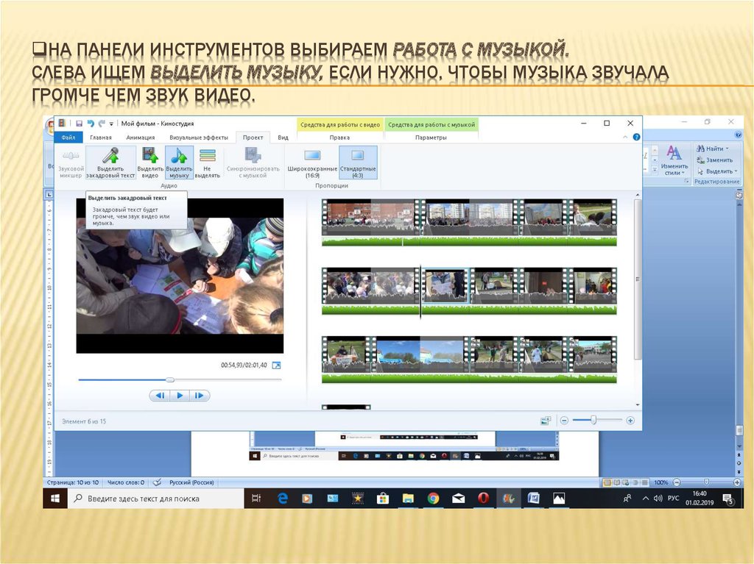Image resolution: width=754 pixels, height=564 pixels.
Task: Open Киностудия help with the blue question mark
Action: coord(636,137)
